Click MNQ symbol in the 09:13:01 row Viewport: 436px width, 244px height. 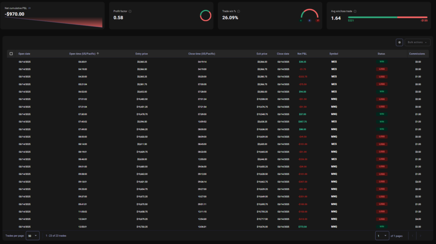coord(334,182)
